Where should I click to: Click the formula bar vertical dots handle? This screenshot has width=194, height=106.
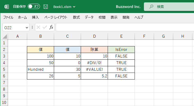(32, 27)
